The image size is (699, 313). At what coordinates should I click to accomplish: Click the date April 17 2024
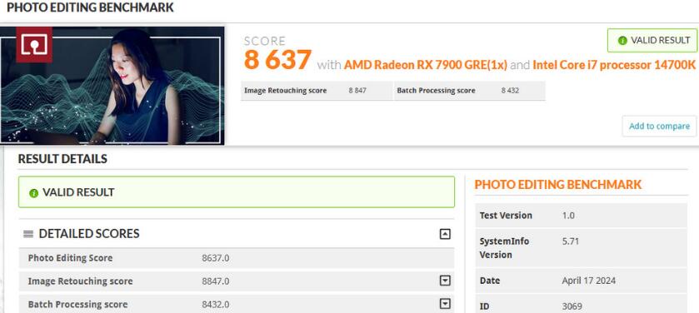click(589, 281)
